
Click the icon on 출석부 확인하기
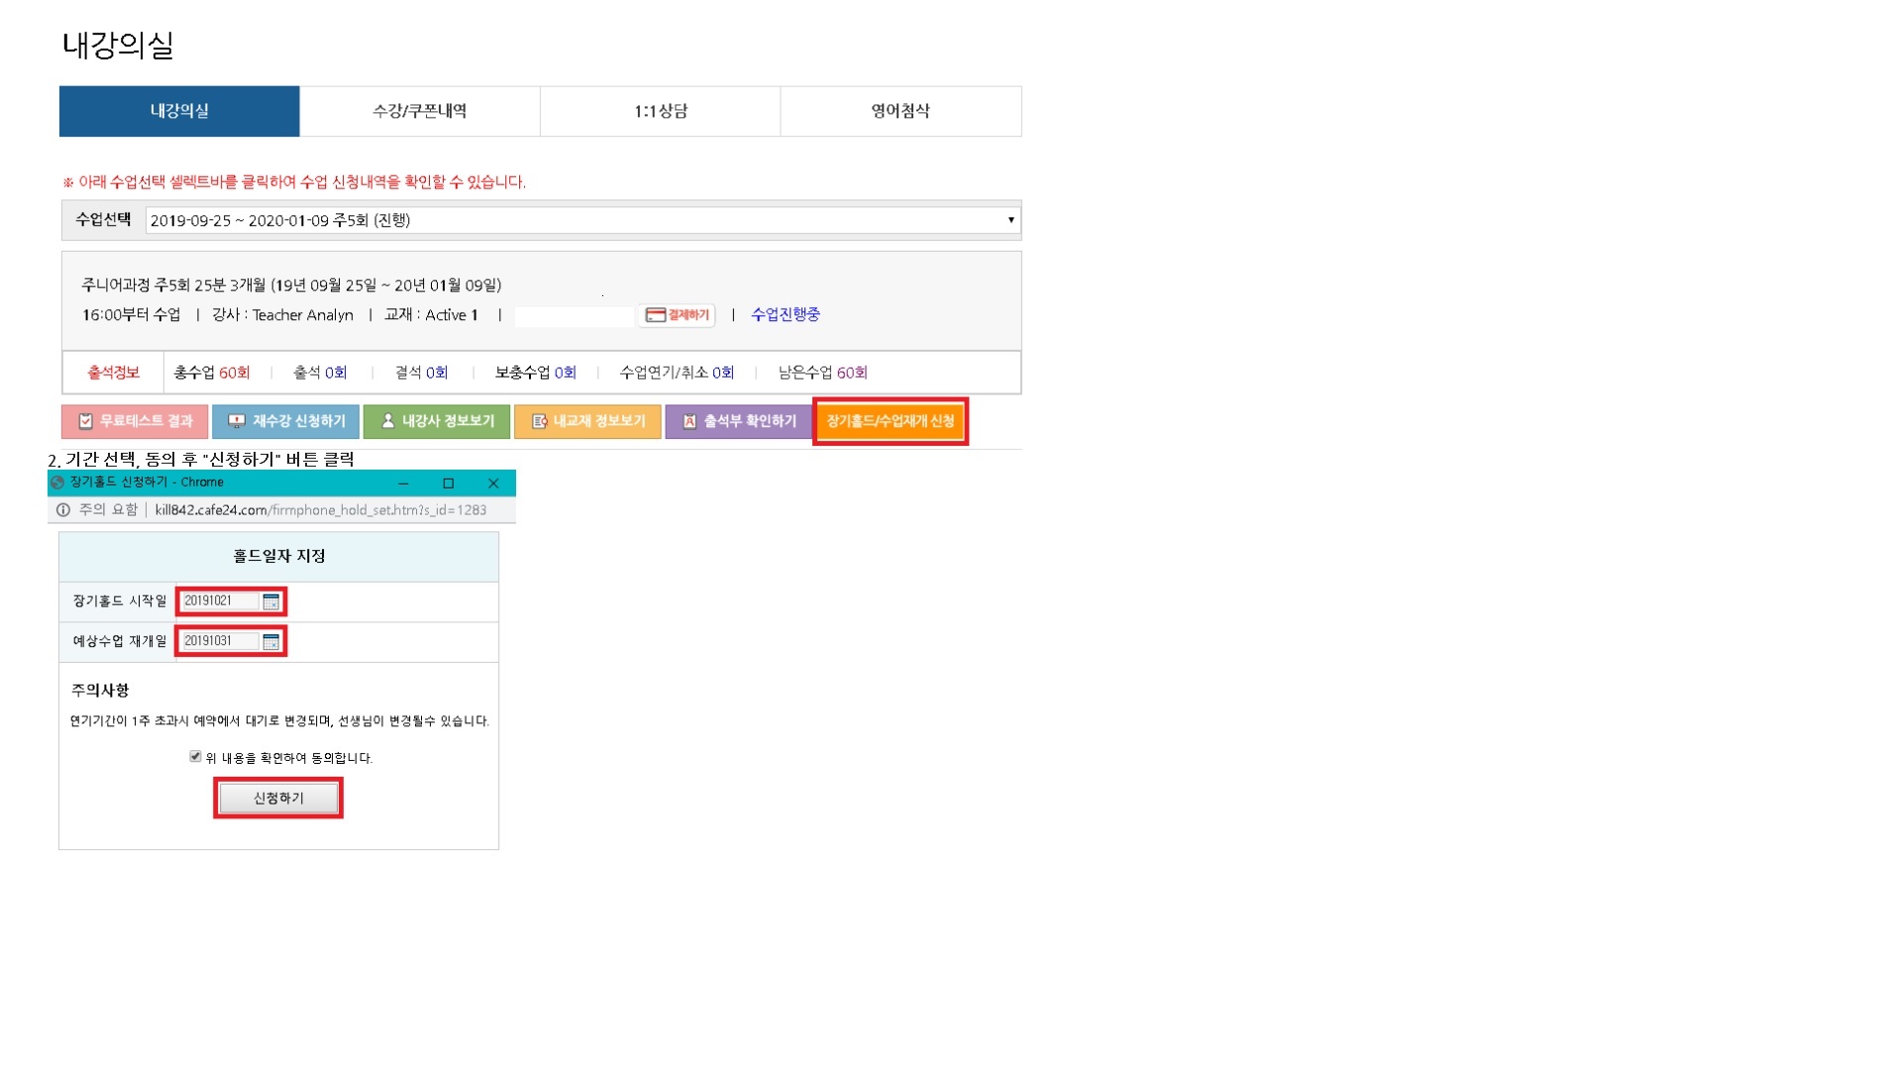coord(689,421)
